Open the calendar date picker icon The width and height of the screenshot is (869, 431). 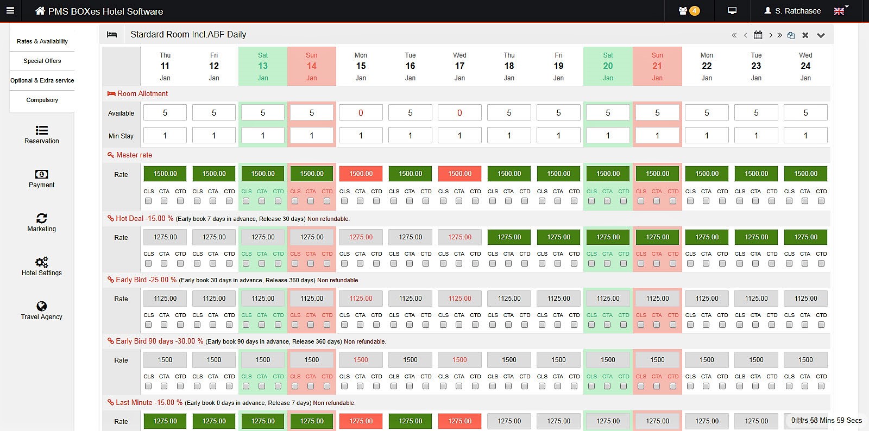tap(758, 35)
